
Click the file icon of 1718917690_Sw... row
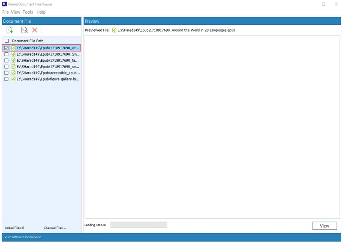13,54
